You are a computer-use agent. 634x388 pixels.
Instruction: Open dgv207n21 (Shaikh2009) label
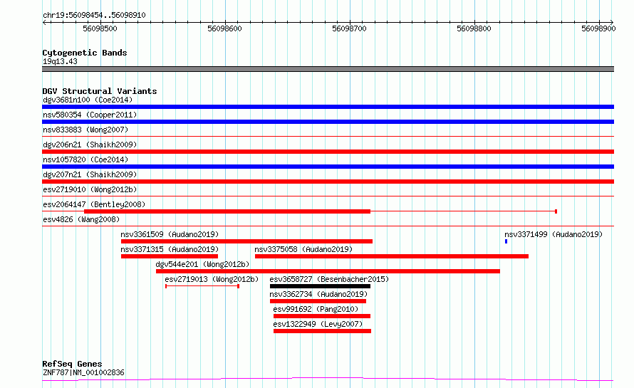pos(90,174)
